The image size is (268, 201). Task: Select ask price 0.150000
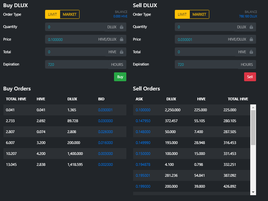pyautogui.click(x=143, y=154)
